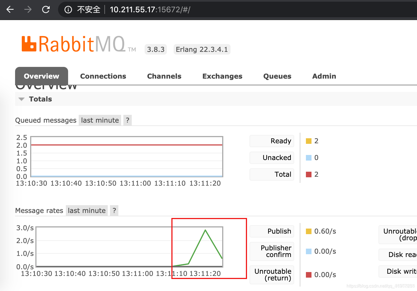Open site info via the insecure warning icon
Image resolution: width=417 pixels, height=291 pixels.
tap(68, 10)
